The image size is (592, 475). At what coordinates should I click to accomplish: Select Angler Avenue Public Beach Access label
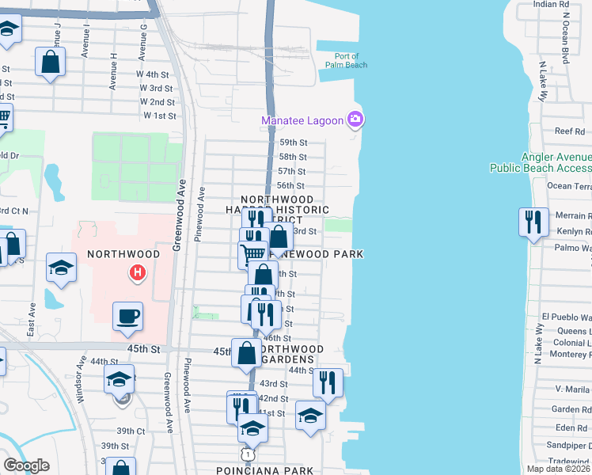coord(541,162)
